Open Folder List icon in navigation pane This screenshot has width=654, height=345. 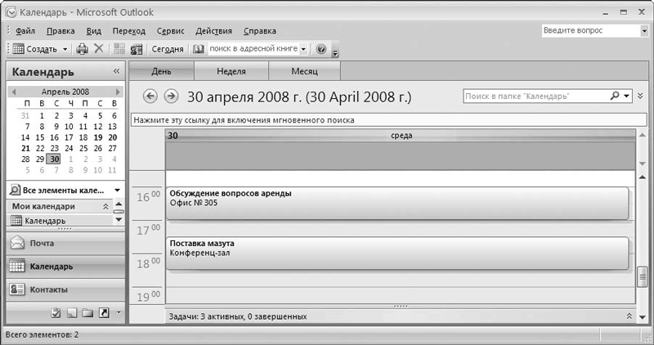tap(87, 312)
